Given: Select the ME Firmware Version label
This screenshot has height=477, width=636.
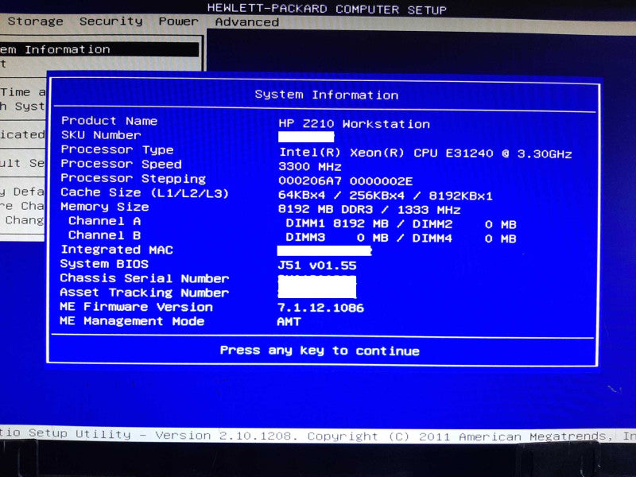Looking at the screenshot, I should [136, 307].
